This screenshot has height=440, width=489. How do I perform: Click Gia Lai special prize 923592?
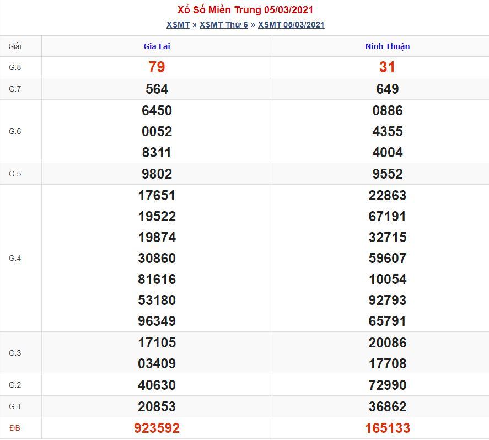tap(157, 428)
